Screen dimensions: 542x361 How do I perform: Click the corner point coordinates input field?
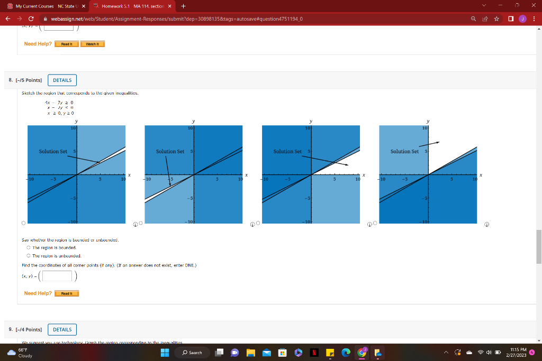[57, 275]
